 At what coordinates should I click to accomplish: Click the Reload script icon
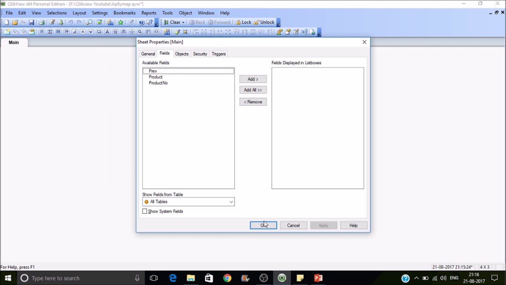pyautogui.click(x=60, y=22)
